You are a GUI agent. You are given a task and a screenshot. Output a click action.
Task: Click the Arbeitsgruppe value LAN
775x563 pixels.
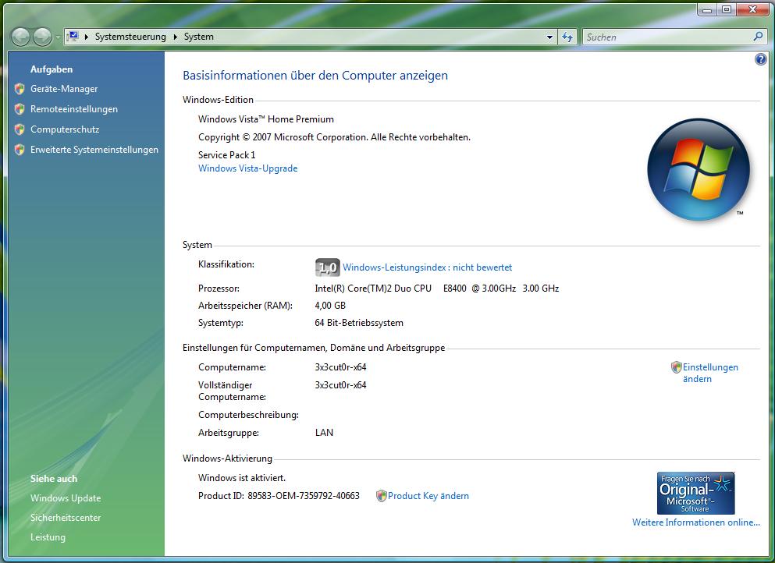pyautogui.click(x=324, y=433)
